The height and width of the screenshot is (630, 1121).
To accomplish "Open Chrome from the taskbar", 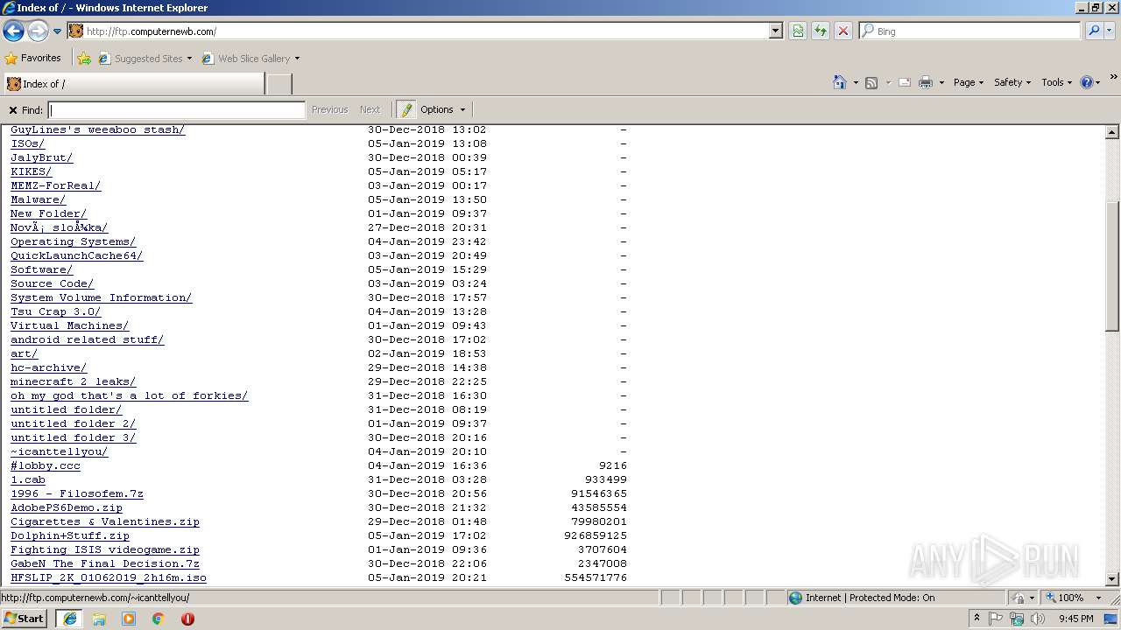I will [158, 619].
